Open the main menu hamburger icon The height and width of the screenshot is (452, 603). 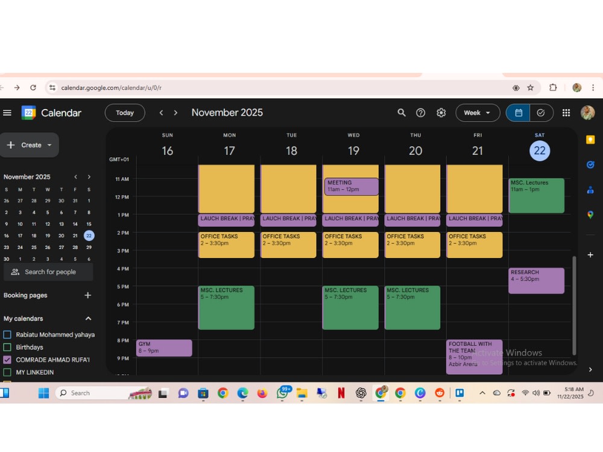pyautogui.click(x=7, y=113)
